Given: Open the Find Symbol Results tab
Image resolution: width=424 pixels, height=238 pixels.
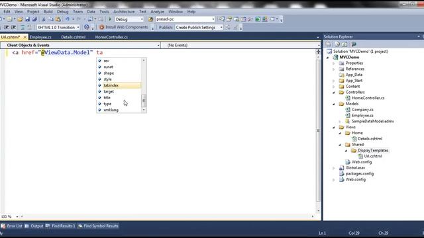Looking at the screenshot, I should [x=99, y=226].
